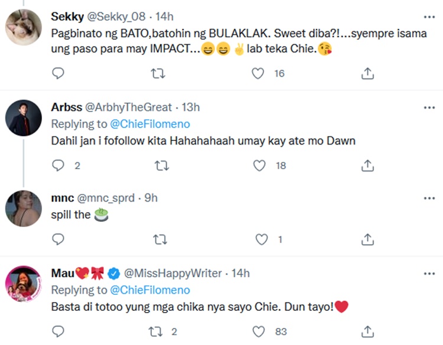Reply to mnc's 'spill the' tweet
This screenshot has width=443, height=345.
(58, 239)
